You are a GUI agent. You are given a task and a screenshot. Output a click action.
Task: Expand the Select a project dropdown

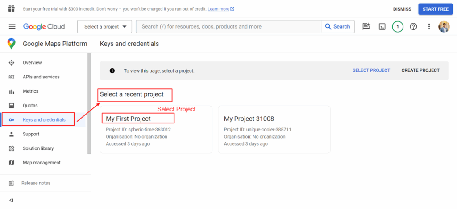(x=105, y=27)
